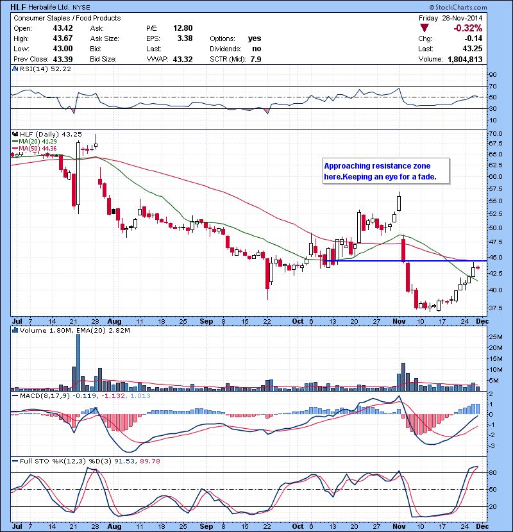Screen dimensions: 513x532
Task: Click the RSI value 52.22
Action: pyautogui.click(x=61, y=69)
